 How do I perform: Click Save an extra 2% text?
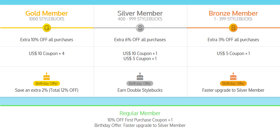pyautogui.click(x=46, y=90)
